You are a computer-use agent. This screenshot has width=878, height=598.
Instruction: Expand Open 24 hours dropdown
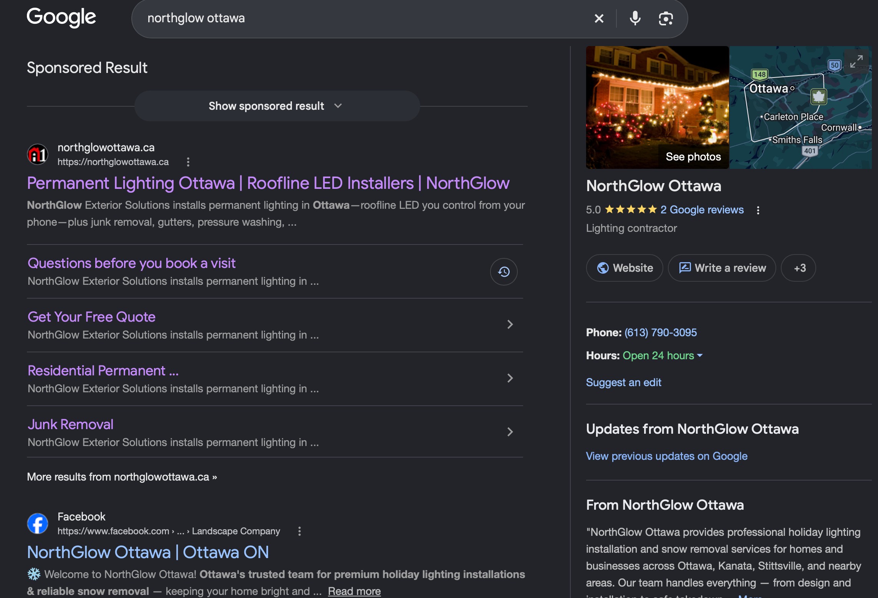[663, 355]
